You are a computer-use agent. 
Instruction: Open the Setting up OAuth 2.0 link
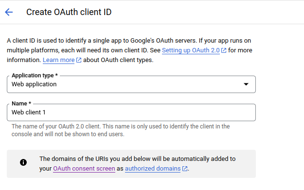tap(191, 50)
